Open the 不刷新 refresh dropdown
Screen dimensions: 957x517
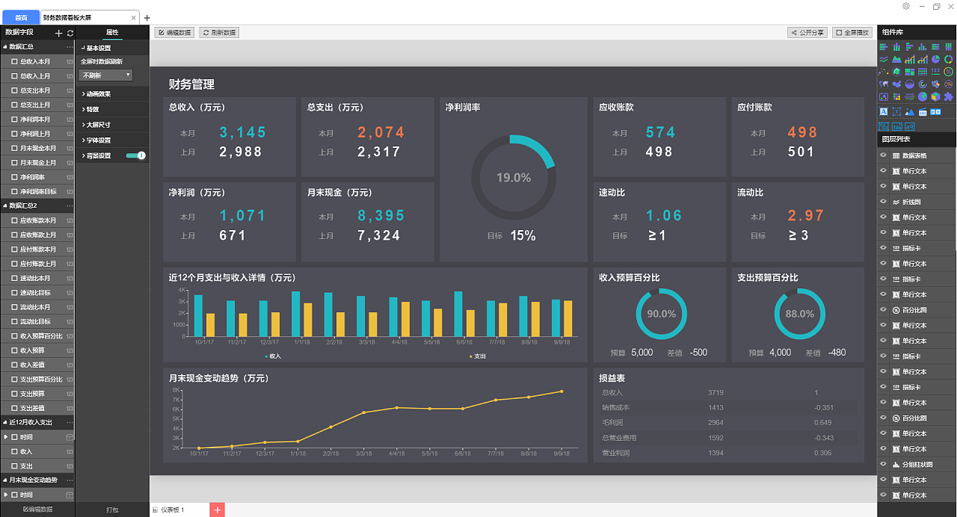[x=105, y=75]
